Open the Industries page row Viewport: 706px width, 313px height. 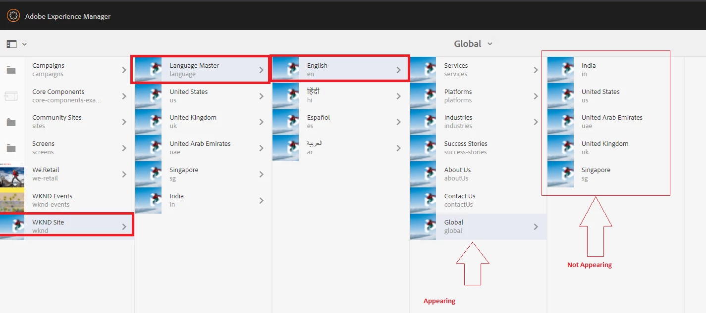click(478, 122)
